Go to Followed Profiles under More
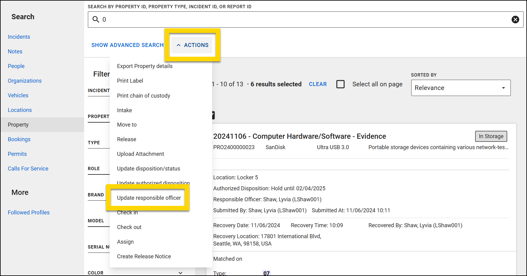Viewport: 527px width, 276px height. point(29,212)
